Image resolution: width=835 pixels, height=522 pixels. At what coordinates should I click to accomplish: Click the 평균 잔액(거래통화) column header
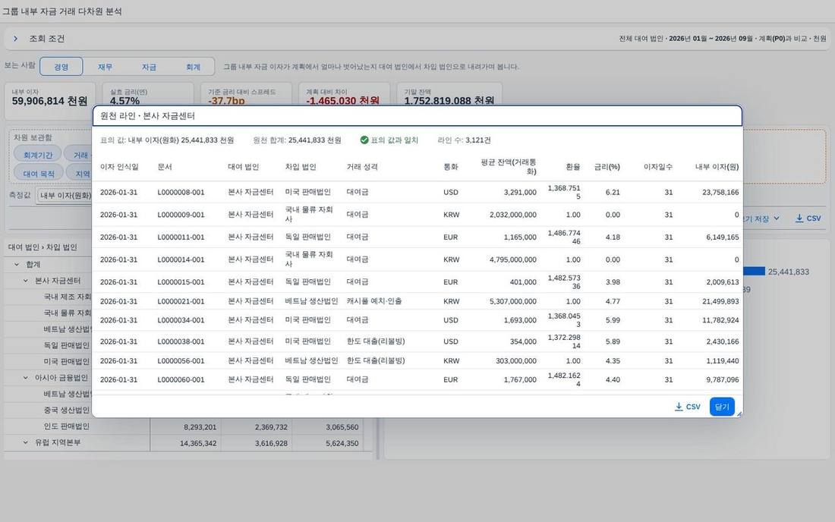pyautogui.click(x=509, y=167)
